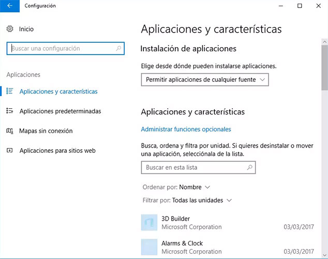This screenshot has height=259, width=328.
Task: Click the search magnifier in Buscar una configuración
Action: tap(118, 48)
